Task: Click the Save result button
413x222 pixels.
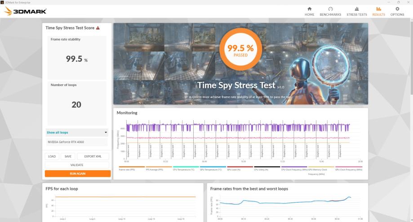Action: [67, 157]
